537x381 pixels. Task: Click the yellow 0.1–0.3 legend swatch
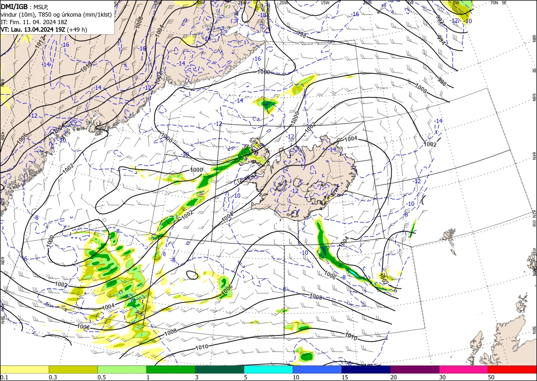pos(24,369)
